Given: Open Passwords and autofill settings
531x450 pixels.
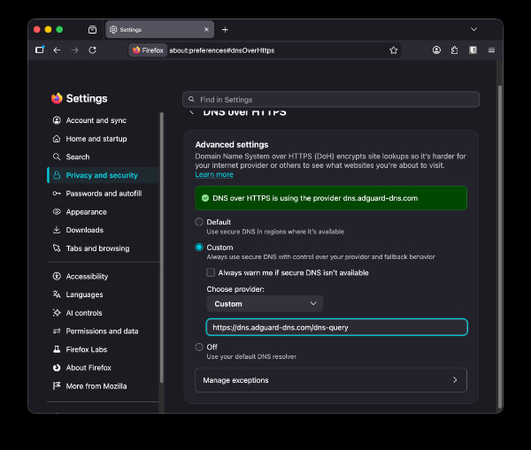Looking at the screenshot, I should pyautogui.click(x=103, y=194).
